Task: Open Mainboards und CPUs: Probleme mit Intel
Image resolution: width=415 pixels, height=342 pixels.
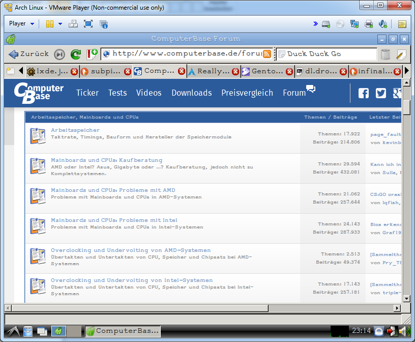Action: [114, 220]
